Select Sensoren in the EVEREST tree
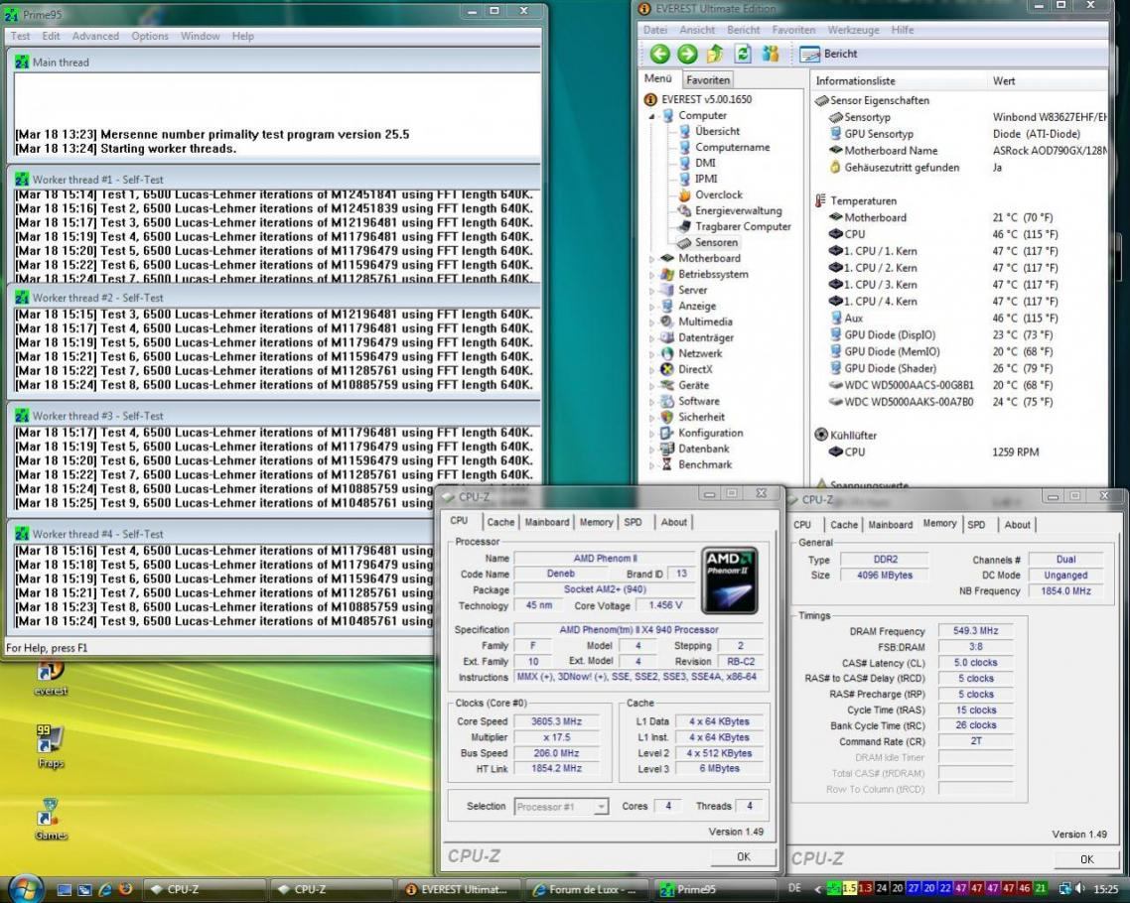Image resolution: width=1130 pixels, height=903 pixels. coord(716,243)
